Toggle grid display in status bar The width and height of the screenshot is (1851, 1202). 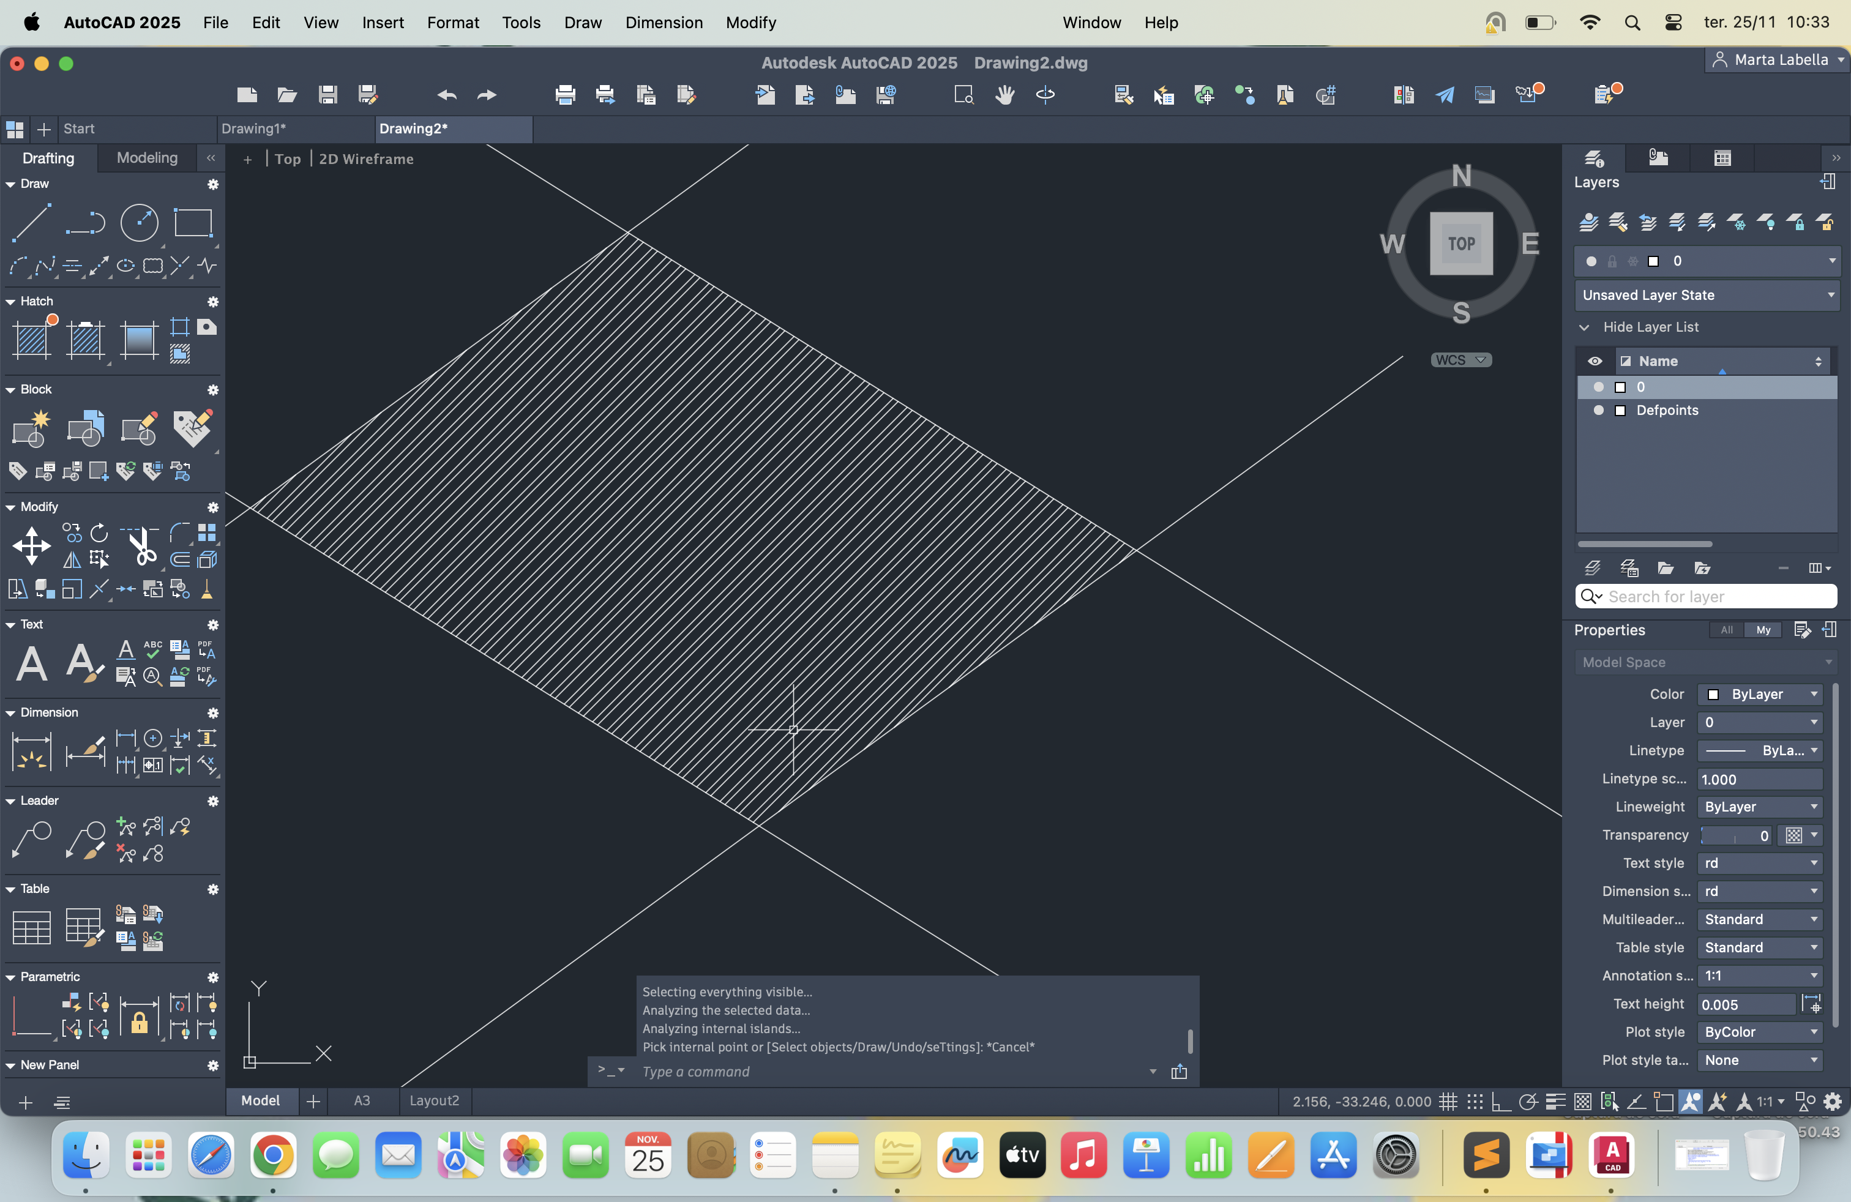click(x=1448, y=1101)
